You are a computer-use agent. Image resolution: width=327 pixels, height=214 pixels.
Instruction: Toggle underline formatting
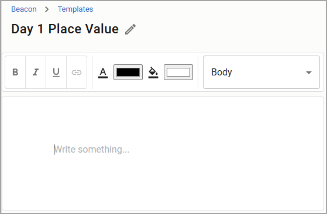[x=56, y=72]
